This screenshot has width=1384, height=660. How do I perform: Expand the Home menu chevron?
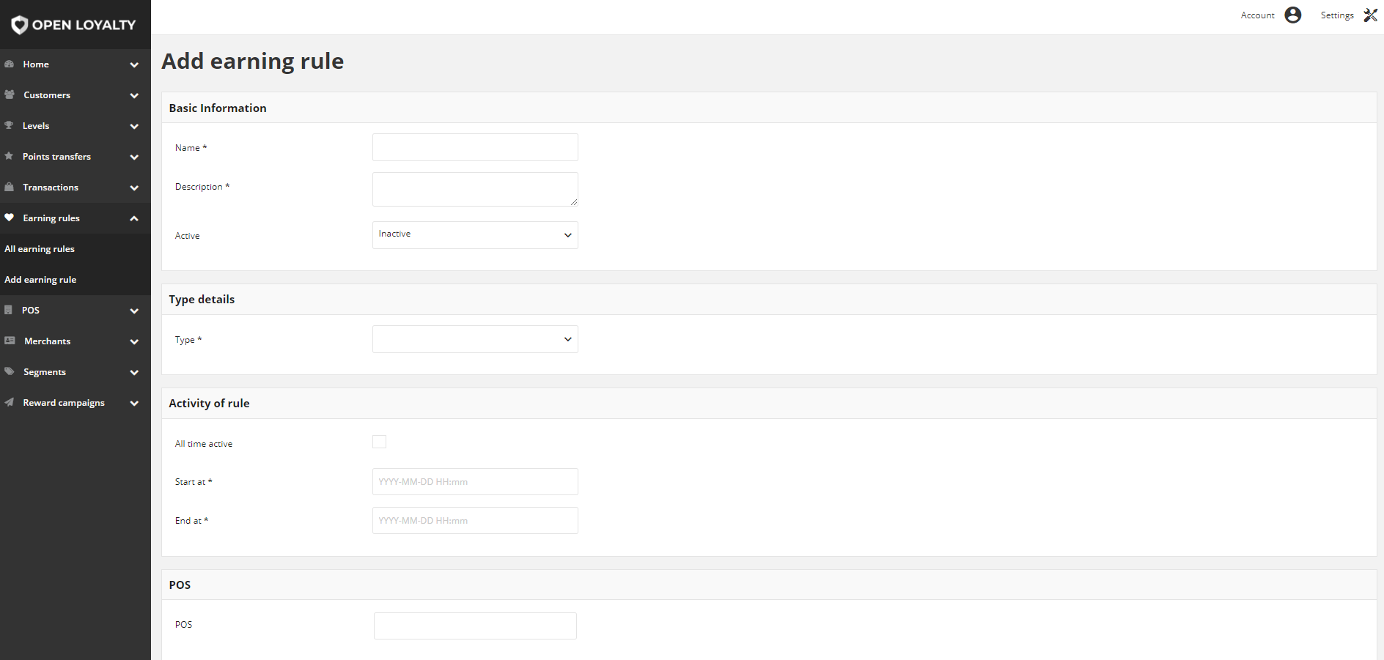pos(134,65)
